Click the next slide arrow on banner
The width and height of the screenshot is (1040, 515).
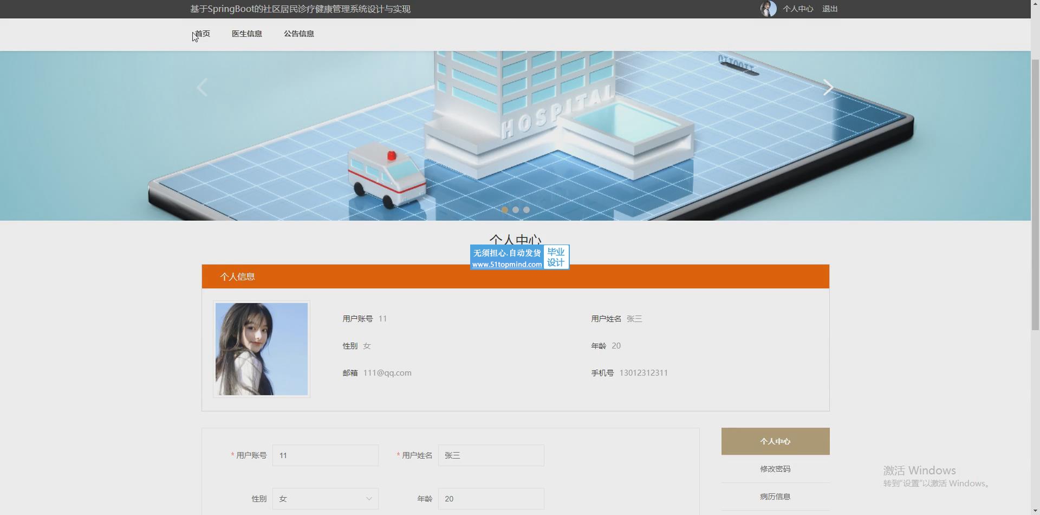coord(828,87)
